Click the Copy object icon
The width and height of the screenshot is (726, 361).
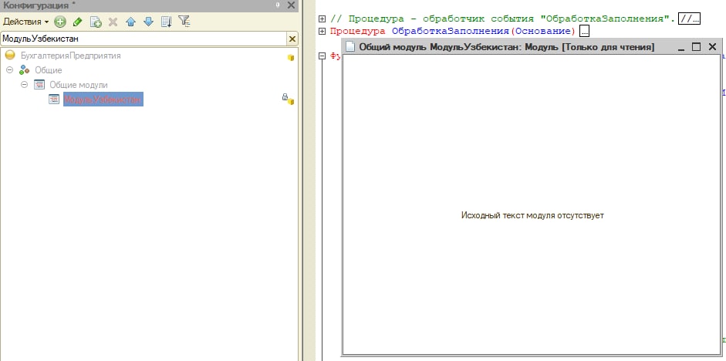(x=96, y=22)
